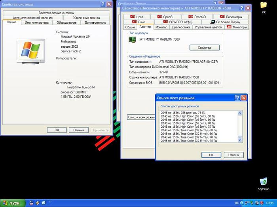
Task: Click Отмена in Свойства системы window
Action: click(78, 130)
